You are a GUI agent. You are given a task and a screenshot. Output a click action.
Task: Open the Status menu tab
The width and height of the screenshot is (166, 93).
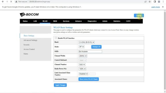pyautogui.click(x=25, y=21)
